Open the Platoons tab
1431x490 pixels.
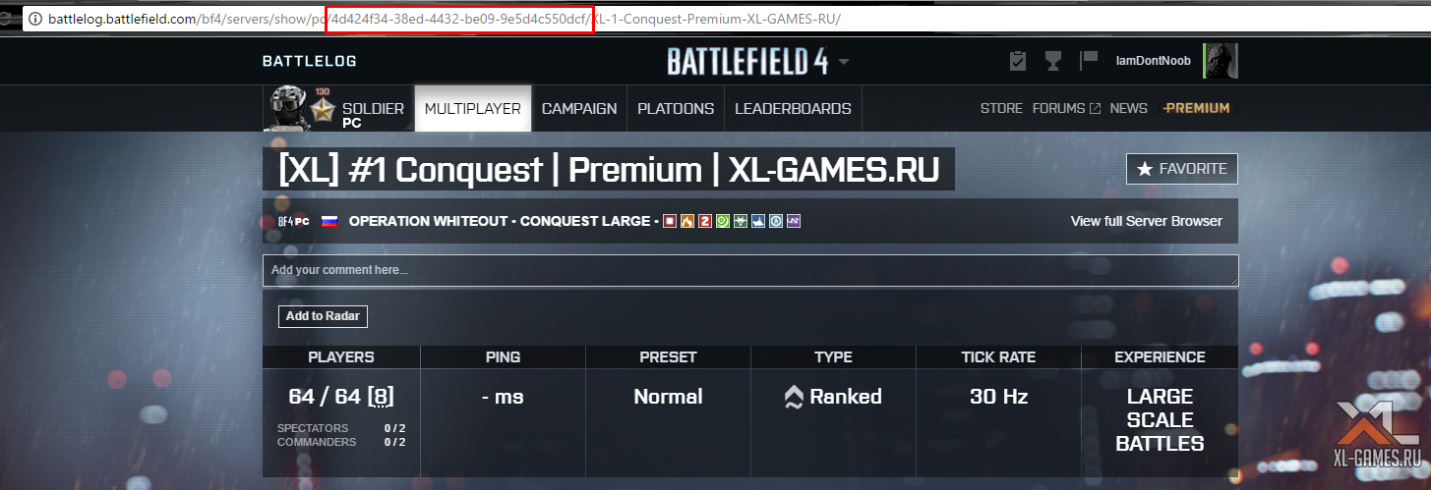pyautogui.click(x=676, y=109)
